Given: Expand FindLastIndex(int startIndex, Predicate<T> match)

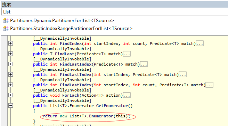Looking at the screenshot, I should (11, 75).
